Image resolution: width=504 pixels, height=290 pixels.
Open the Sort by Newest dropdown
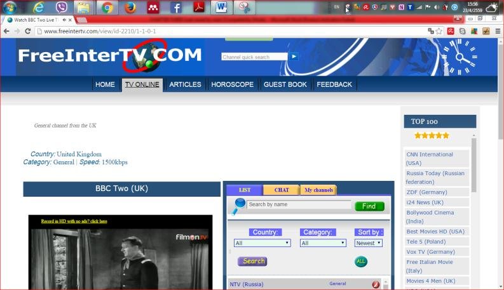tap(369, 243)
